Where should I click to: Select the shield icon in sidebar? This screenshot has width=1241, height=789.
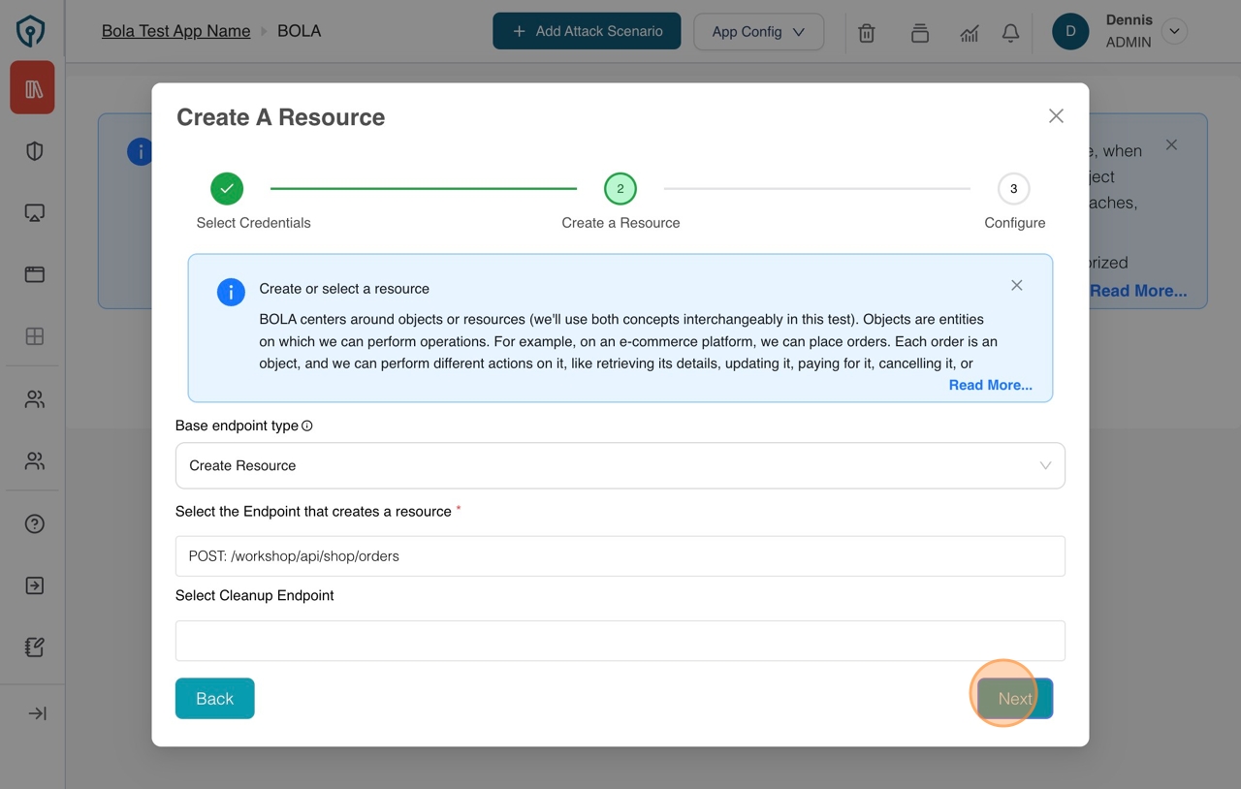pyautogui.click(x=34, y=151)
